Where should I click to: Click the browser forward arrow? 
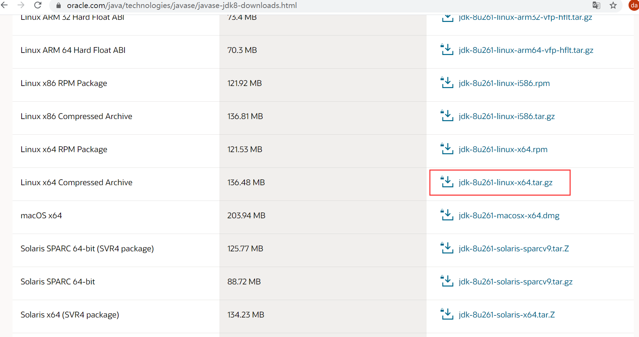click(x=21, y=5)
